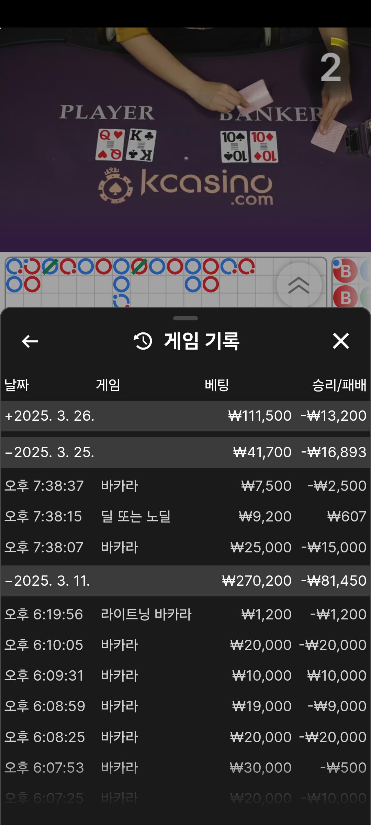The height and width of the screenshot is (825, 371).
Task: Tap the back arrow in game history
Action: click(30, 341)
